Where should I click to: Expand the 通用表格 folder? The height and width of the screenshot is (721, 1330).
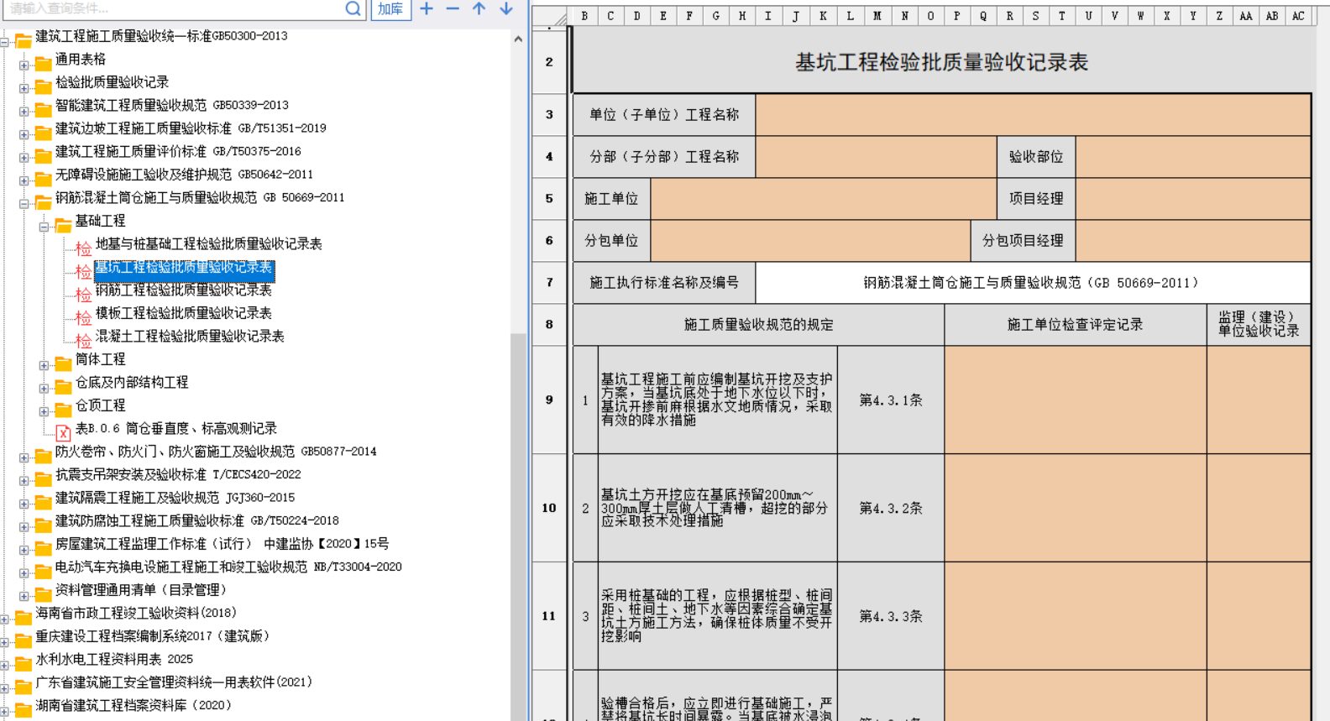pyautogui.click(x=24, y=65)
